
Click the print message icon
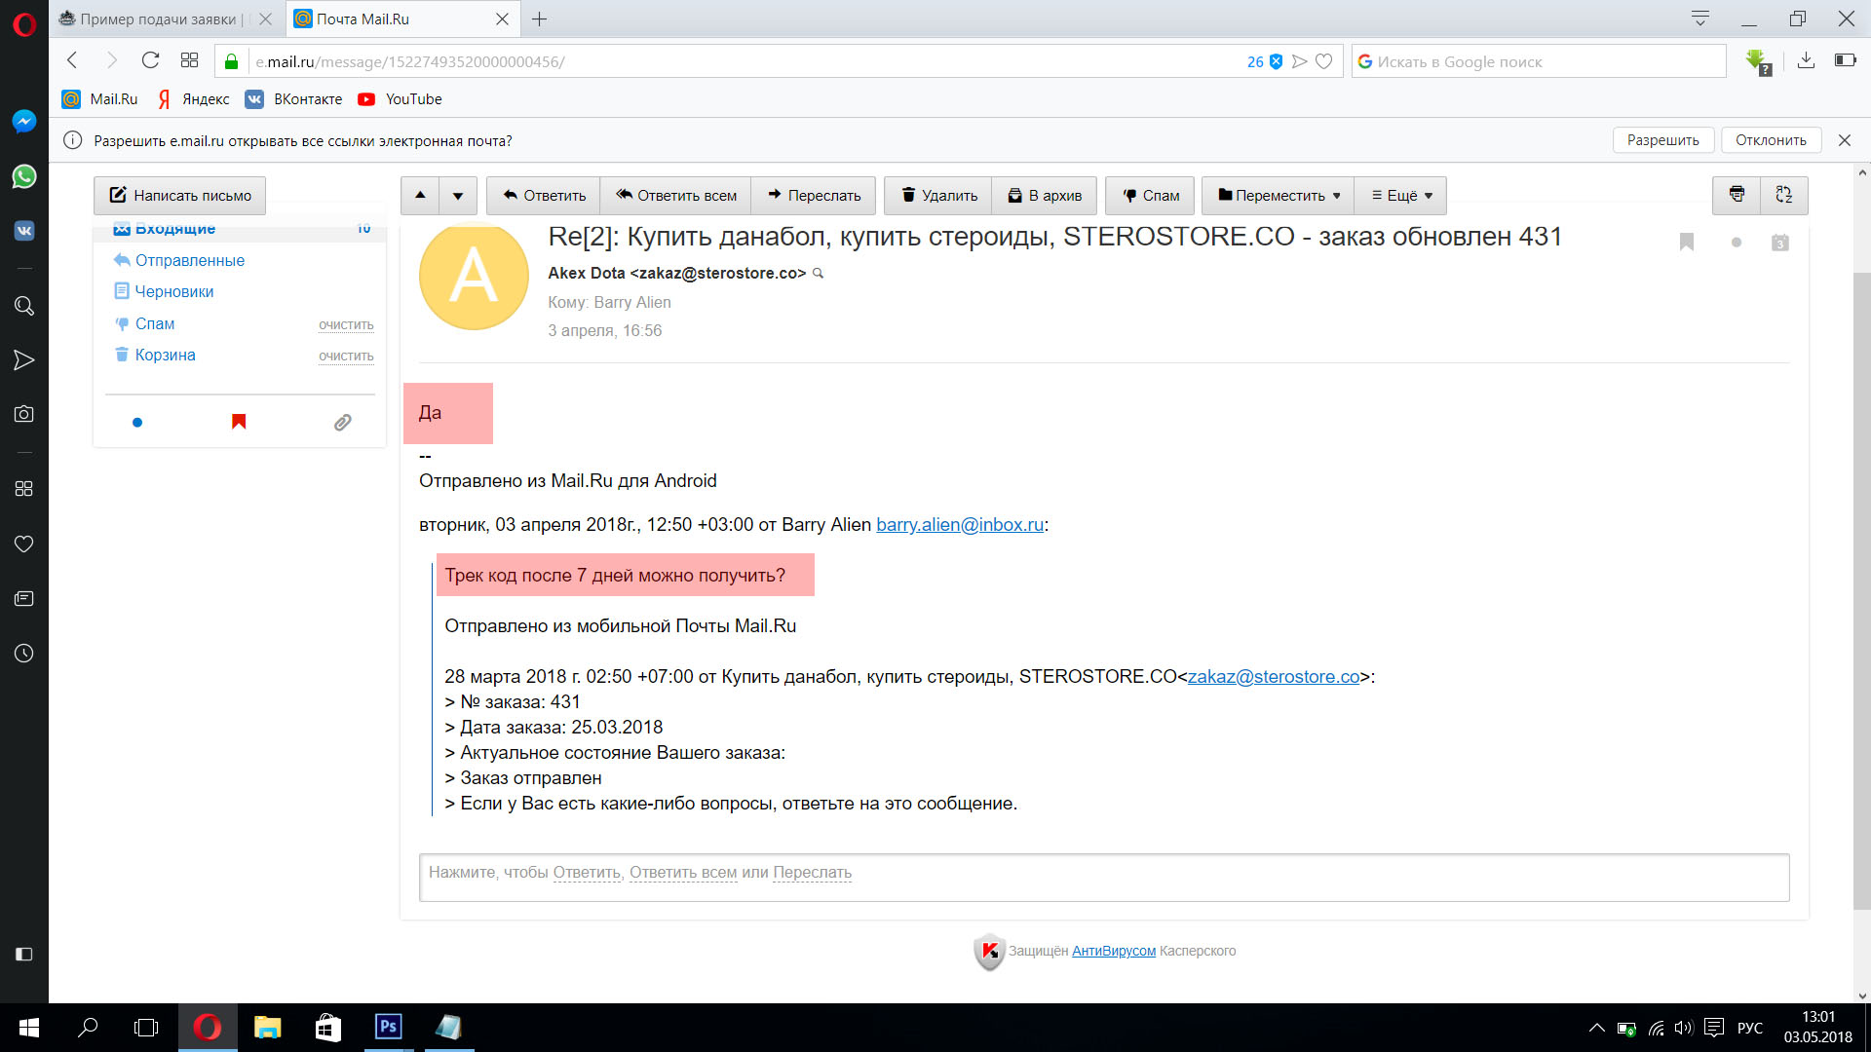point(1736,195)
